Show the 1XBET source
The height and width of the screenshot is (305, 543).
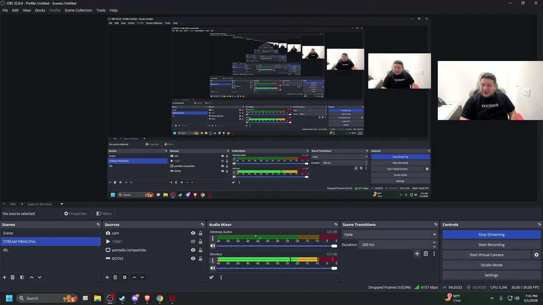[193, 241]
